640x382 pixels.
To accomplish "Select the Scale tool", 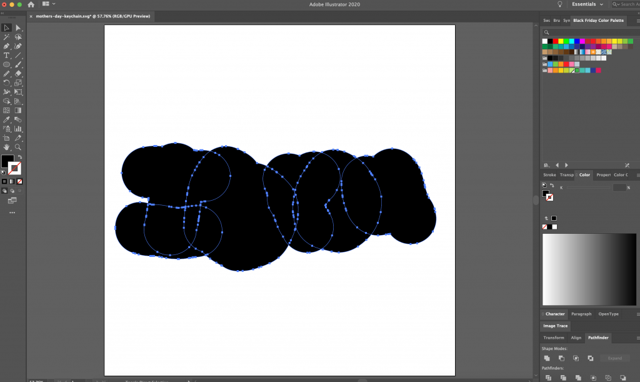I will point(18,83).
